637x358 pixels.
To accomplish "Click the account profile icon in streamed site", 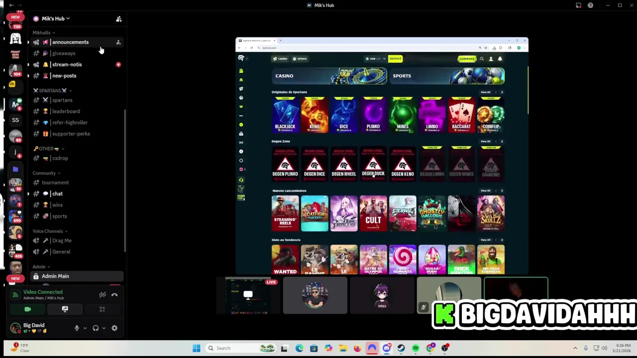I will coord(491,59).
